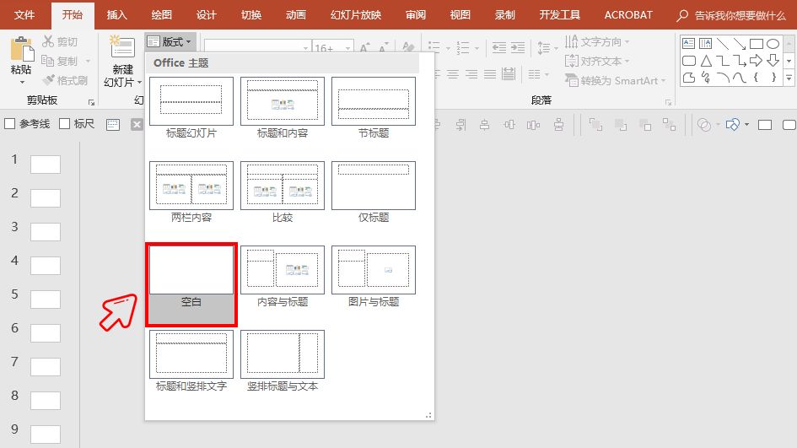Expand the shapes gallery More arrow
797x448 pixels.
[789, 78]
